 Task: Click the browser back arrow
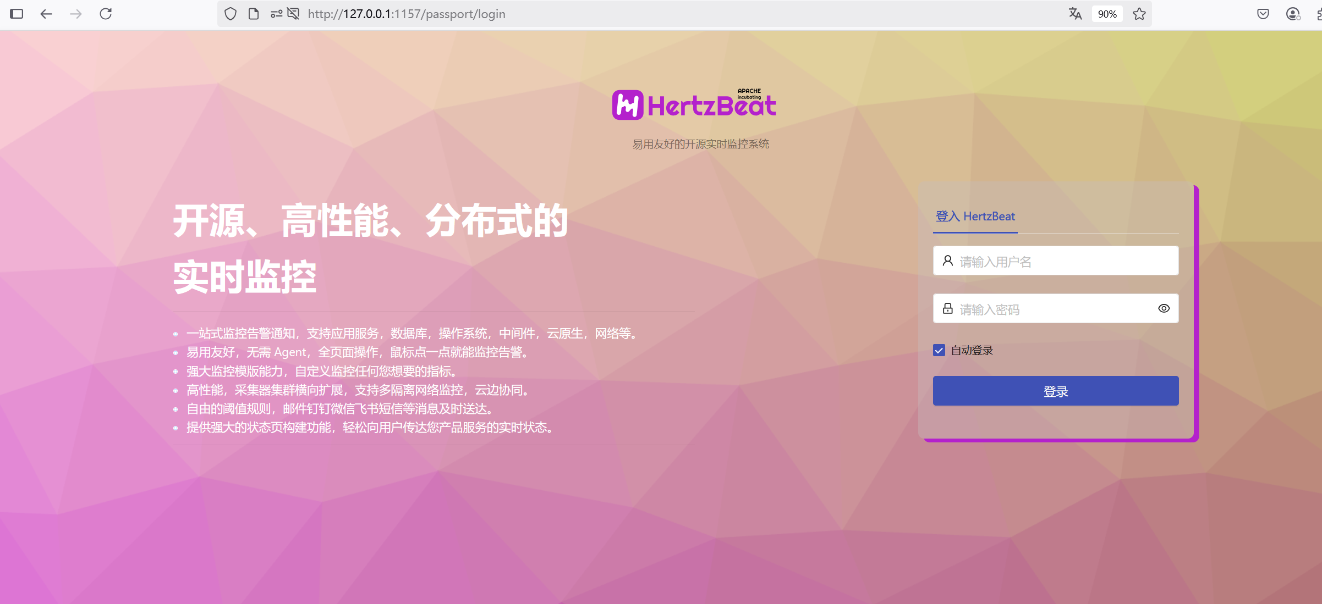[46, 14]
